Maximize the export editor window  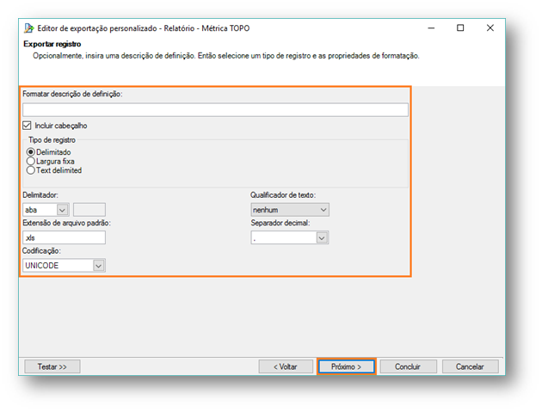pyautogui.click(x=460, y=28)
